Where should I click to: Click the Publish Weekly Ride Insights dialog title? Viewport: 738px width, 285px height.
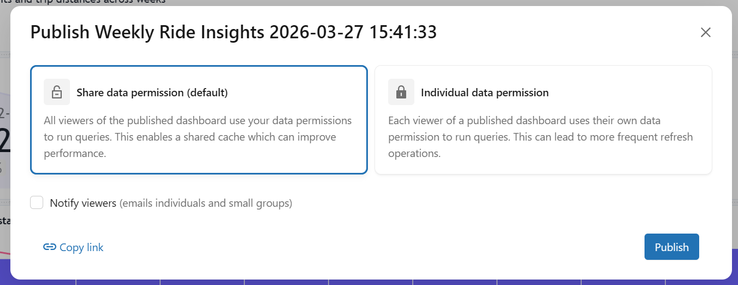[233, 32]
